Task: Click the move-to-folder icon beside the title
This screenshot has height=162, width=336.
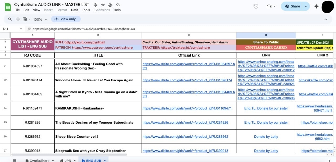Action: 110,5
